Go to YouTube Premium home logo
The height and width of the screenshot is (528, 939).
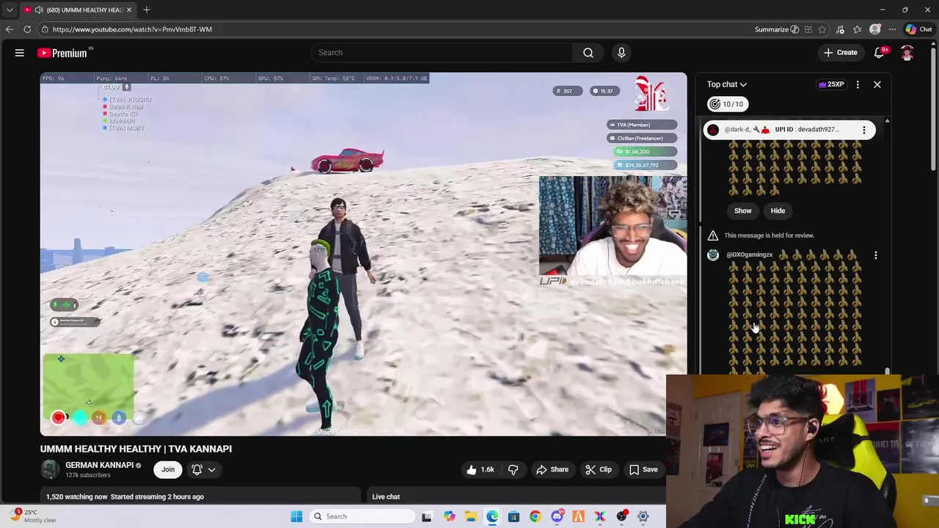click(x=63, y=53)
